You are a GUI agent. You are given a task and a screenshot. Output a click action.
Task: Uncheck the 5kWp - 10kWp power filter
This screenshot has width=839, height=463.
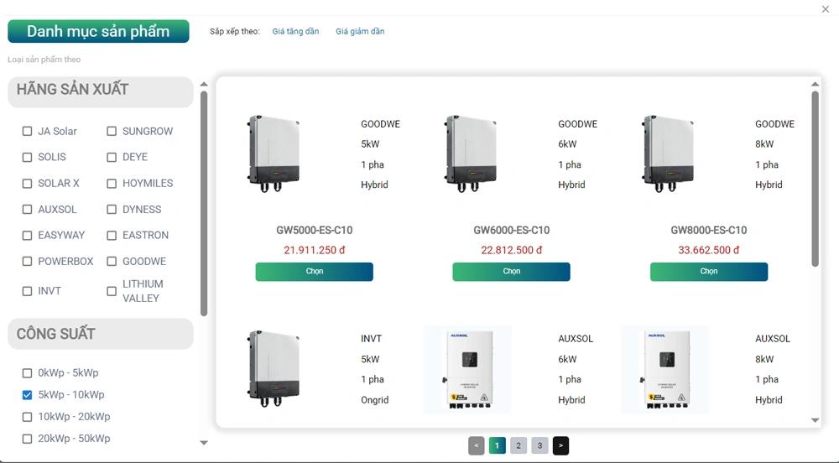(28, 395)
